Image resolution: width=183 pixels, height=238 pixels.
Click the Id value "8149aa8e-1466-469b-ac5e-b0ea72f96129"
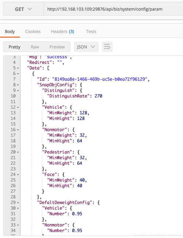[100, 79]
